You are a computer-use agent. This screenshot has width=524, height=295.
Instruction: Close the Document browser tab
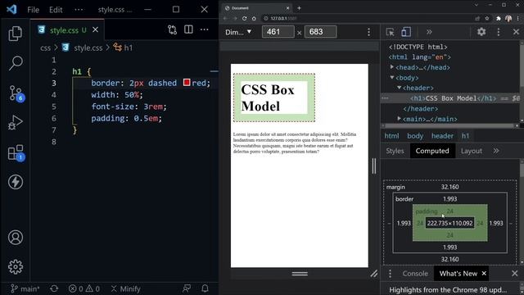[x=287, y=8]
